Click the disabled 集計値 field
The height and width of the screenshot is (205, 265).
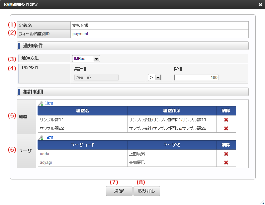point(96,77)
